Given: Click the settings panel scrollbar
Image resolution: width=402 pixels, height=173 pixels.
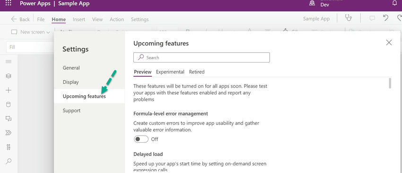Looking at the screenshot, I should 390,83.
